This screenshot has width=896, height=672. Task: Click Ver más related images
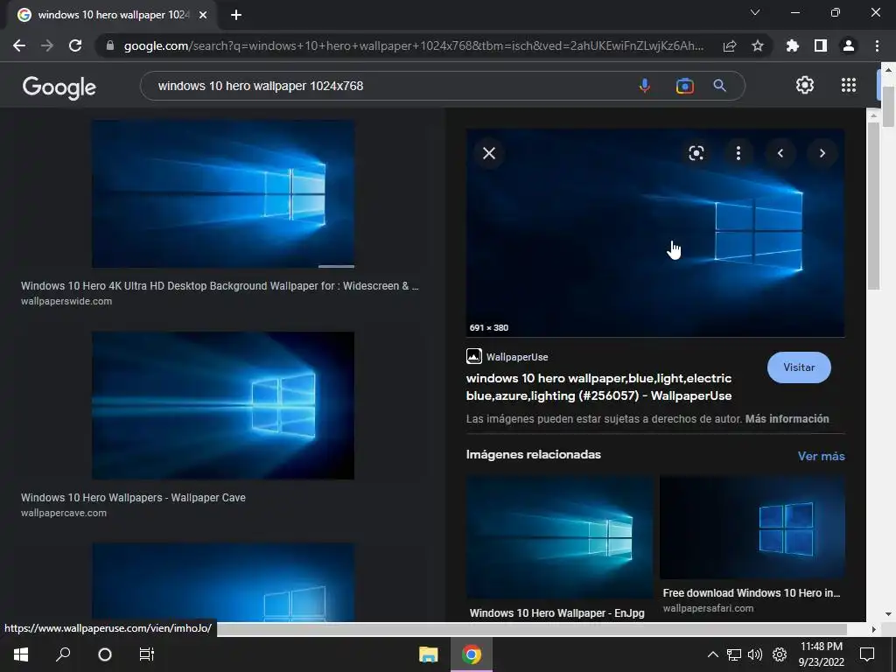[x=821, y=456]
